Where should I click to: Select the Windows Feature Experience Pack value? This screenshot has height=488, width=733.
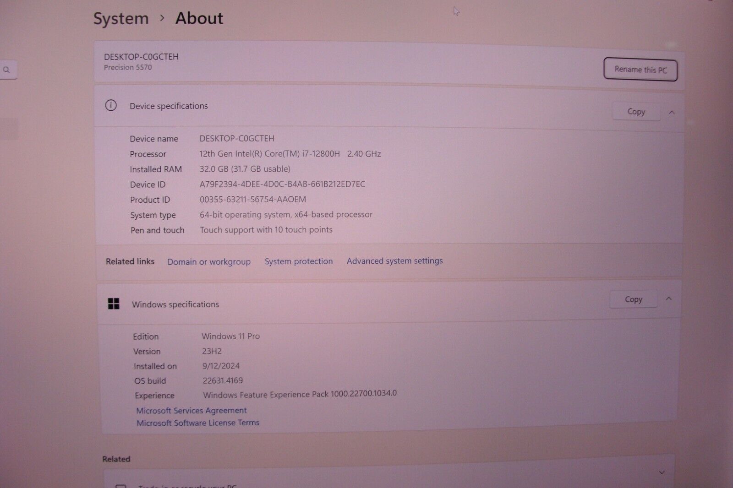tap(300, 394)
